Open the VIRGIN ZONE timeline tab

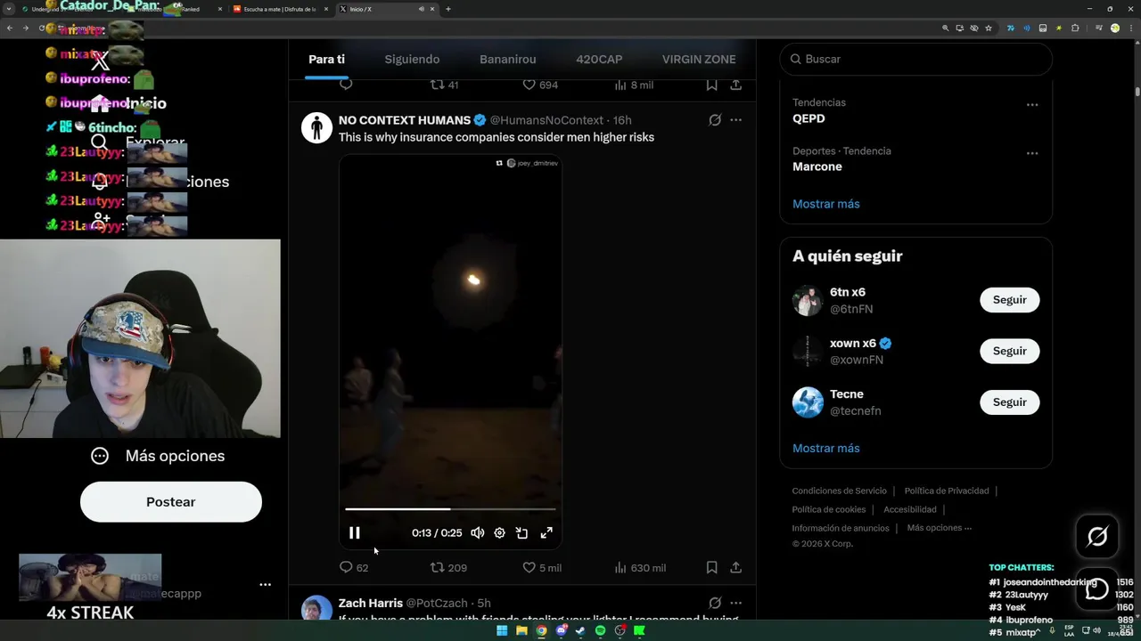tap(699, 60)
